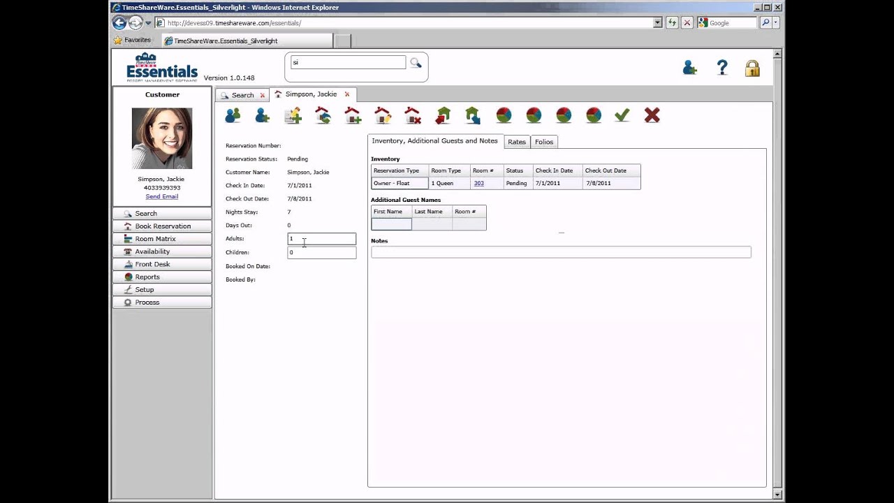Click the 'Reservation Type' column header
Viewport: 894px width, 503px height.
tap(400, 170)
